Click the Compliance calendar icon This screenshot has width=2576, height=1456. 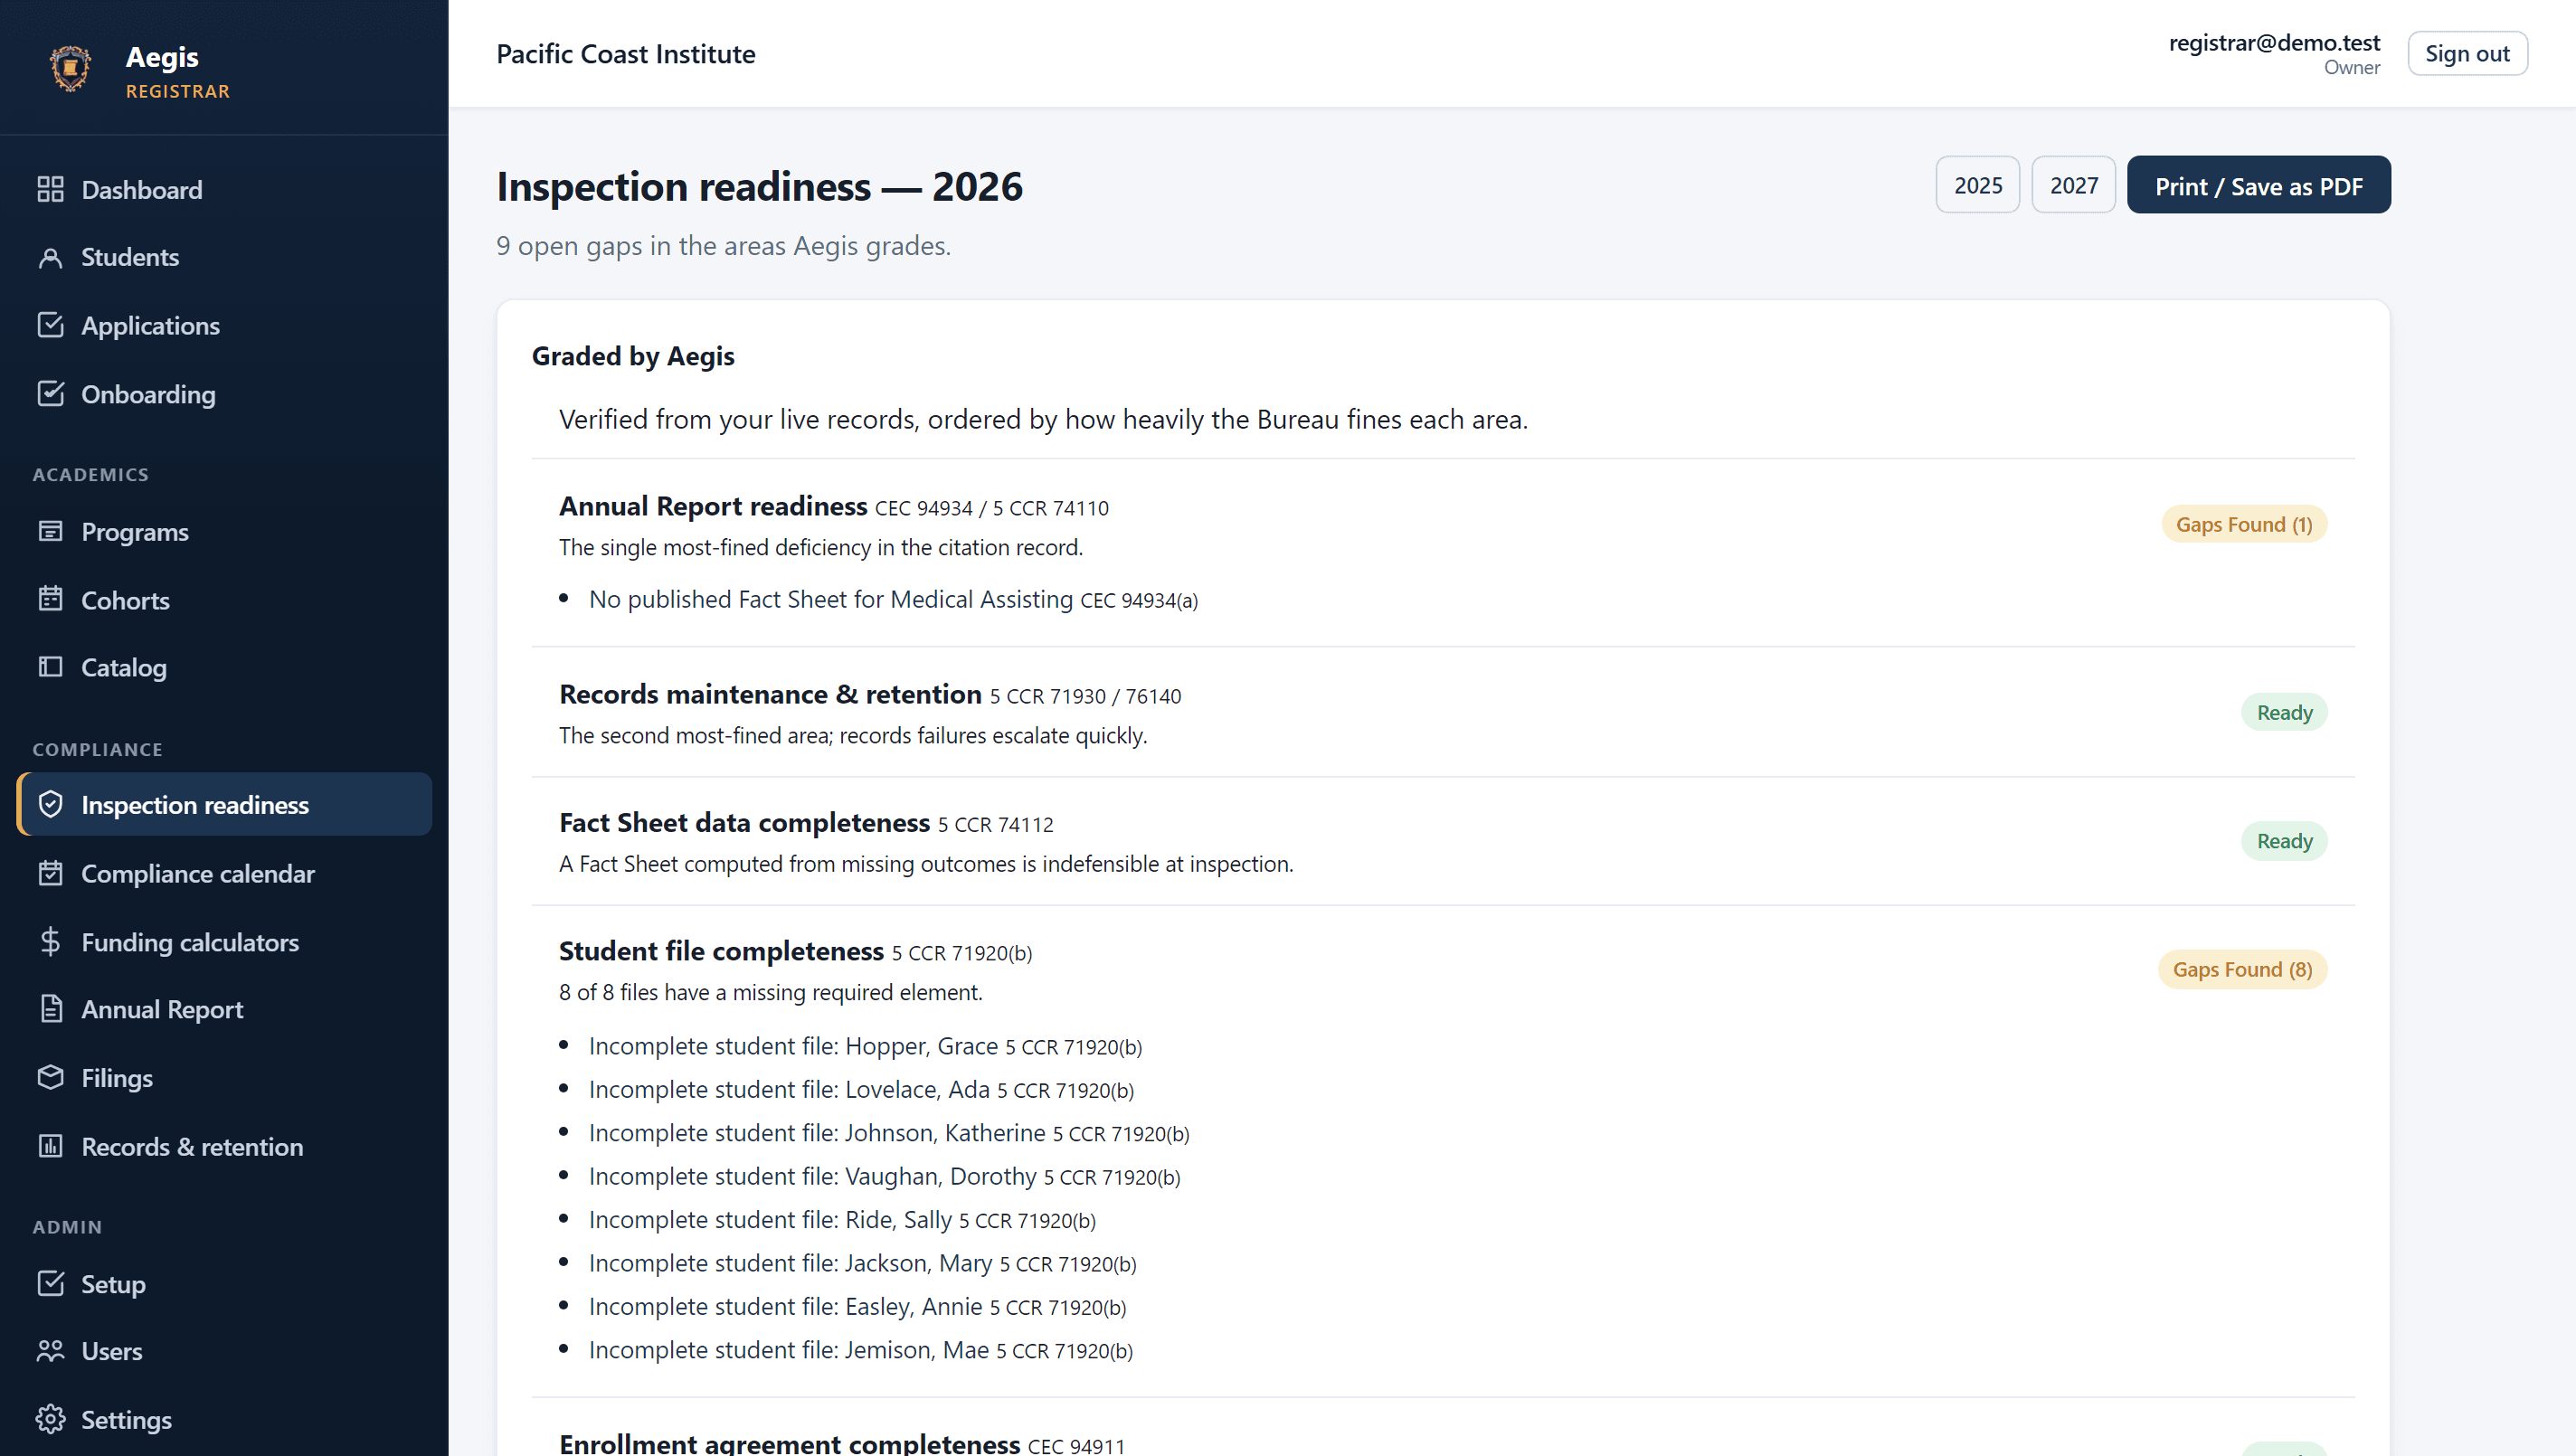50,873
